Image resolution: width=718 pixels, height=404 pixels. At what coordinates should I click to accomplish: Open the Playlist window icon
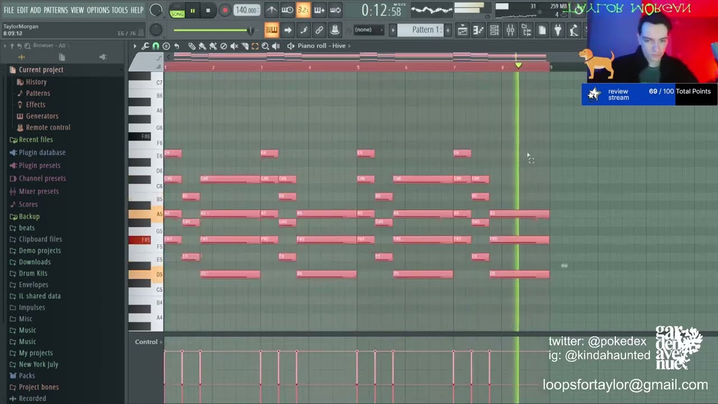tap(463, 30)
